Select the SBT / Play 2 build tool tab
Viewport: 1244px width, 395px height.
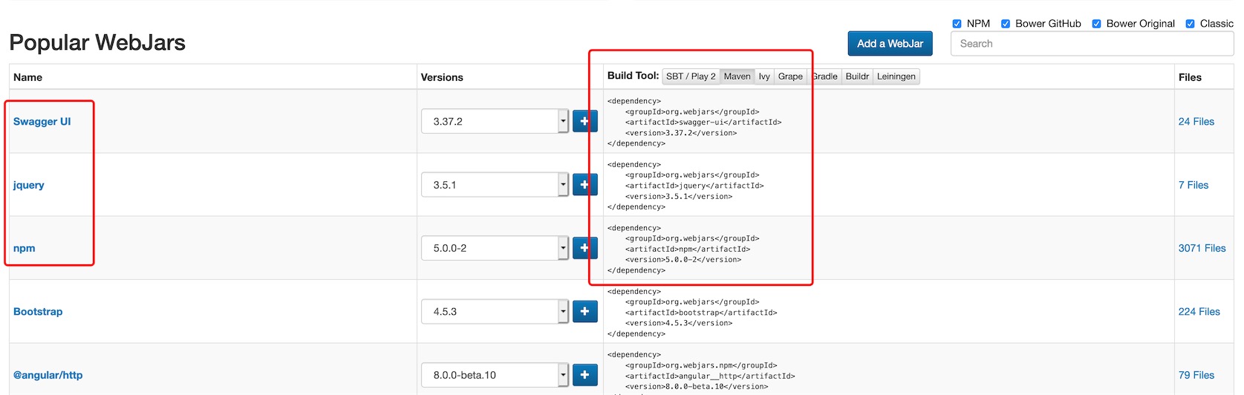tap(691, 76)
